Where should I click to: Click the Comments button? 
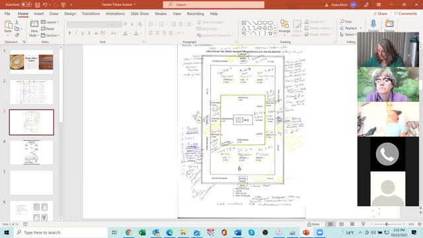[405, 13]
